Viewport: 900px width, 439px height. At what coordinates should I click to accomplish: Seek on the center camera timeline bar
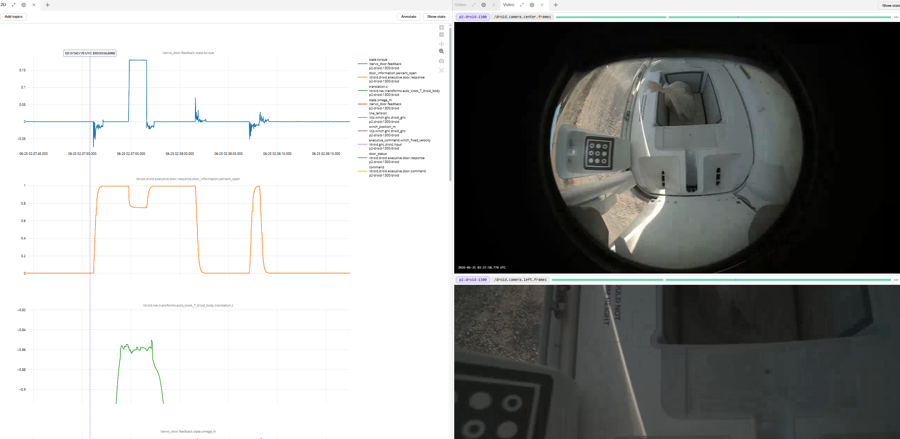click(723, 17)
